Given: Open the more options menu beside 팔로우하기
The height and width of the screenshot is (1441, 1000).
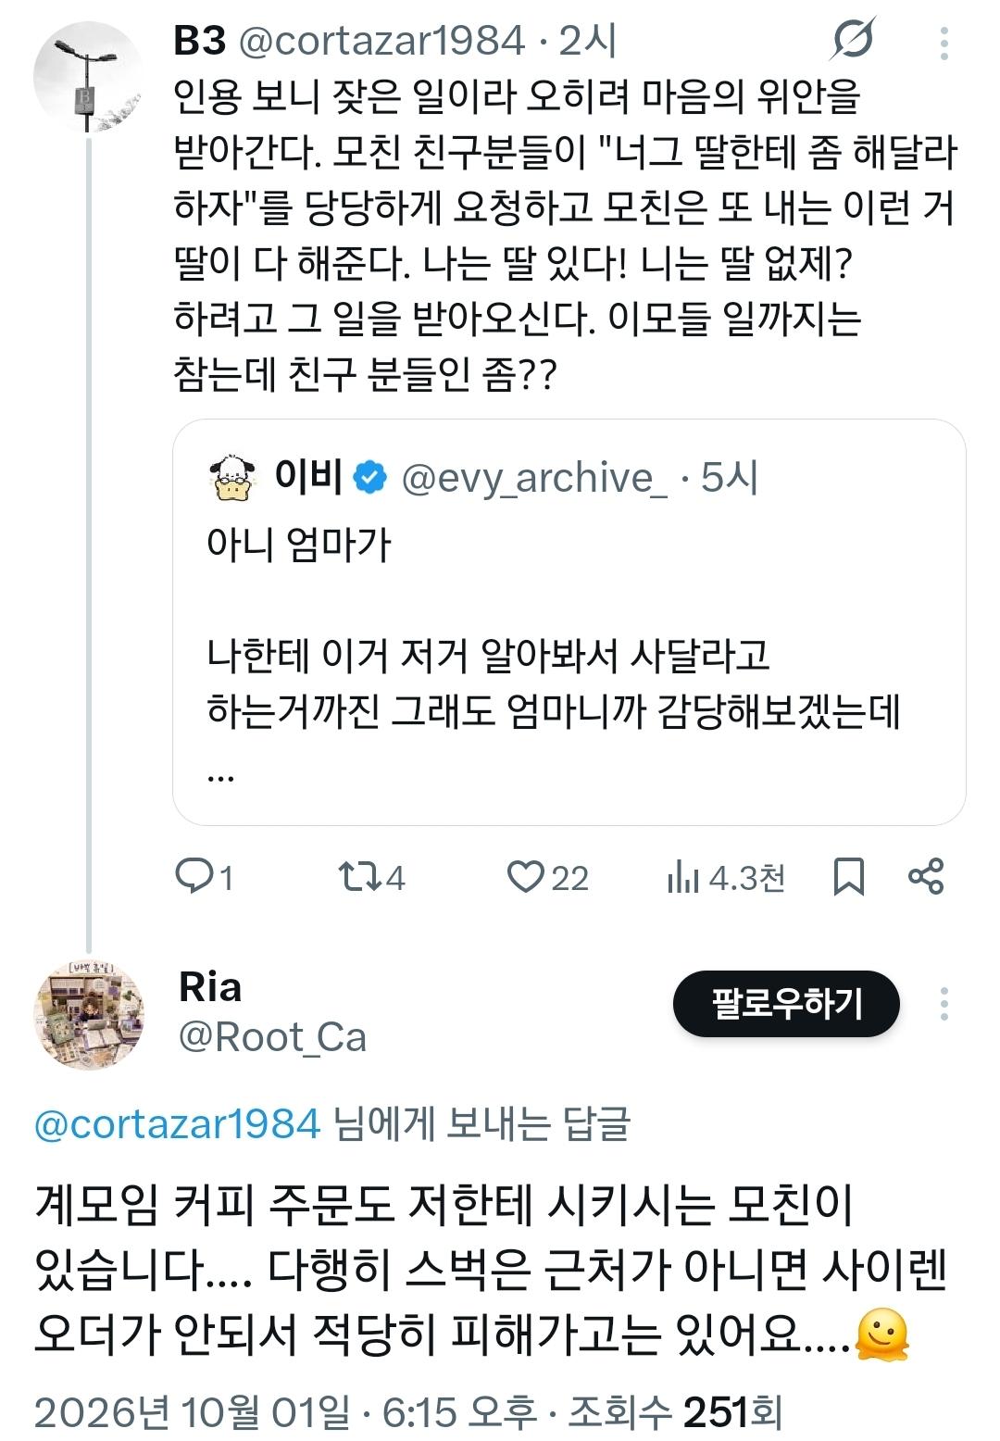Looking at the screenshot, I should (944, 1004).
